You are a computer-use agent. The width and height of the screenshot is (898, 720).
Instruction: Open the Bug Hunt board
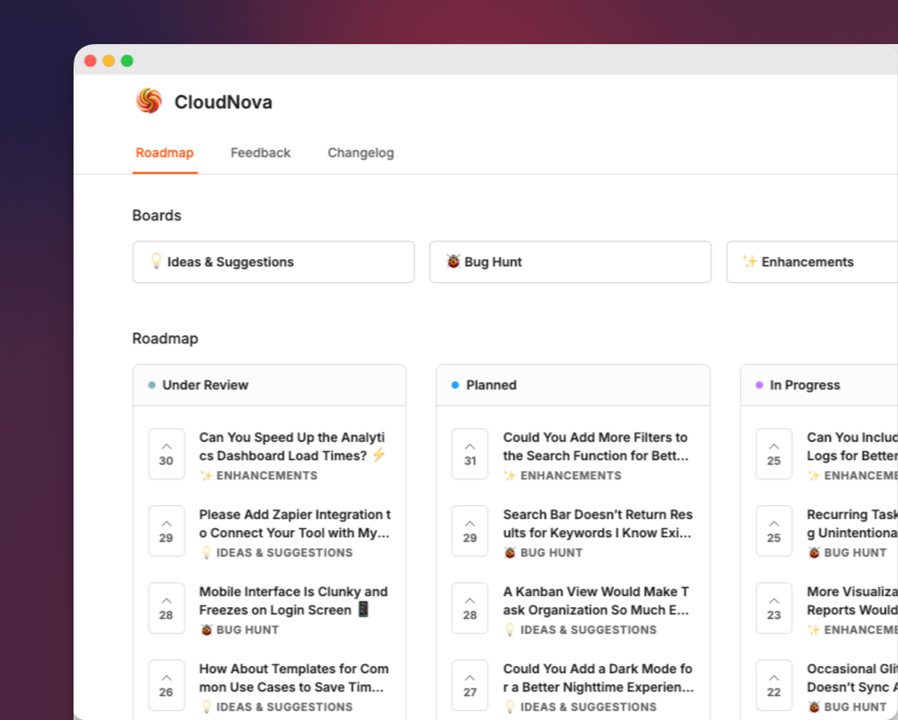click(571, 262)
